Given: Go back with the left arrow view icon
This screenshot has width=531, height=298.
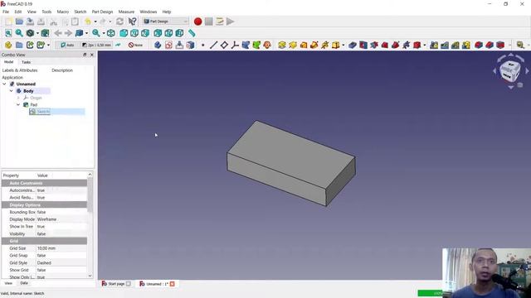Looking at the screenshot, I should point(58,33).
